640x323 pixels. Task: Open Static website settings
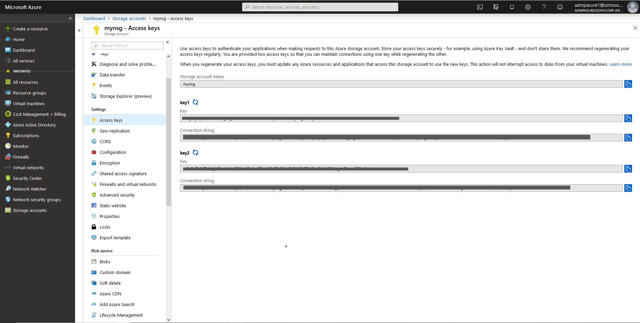[x=124, y=206]
